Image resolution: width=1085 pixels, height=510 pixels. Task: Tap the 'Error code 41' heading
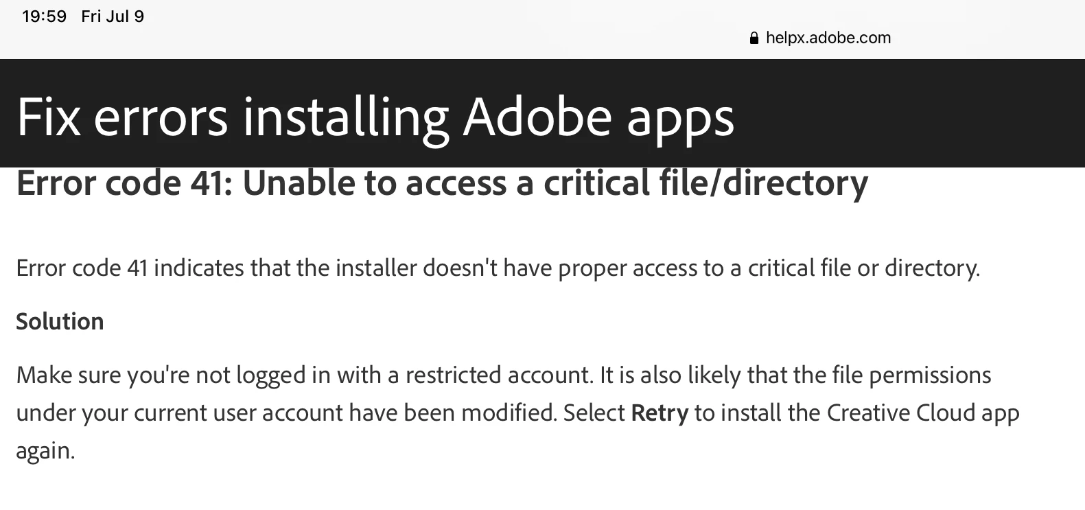pos(442,183)
